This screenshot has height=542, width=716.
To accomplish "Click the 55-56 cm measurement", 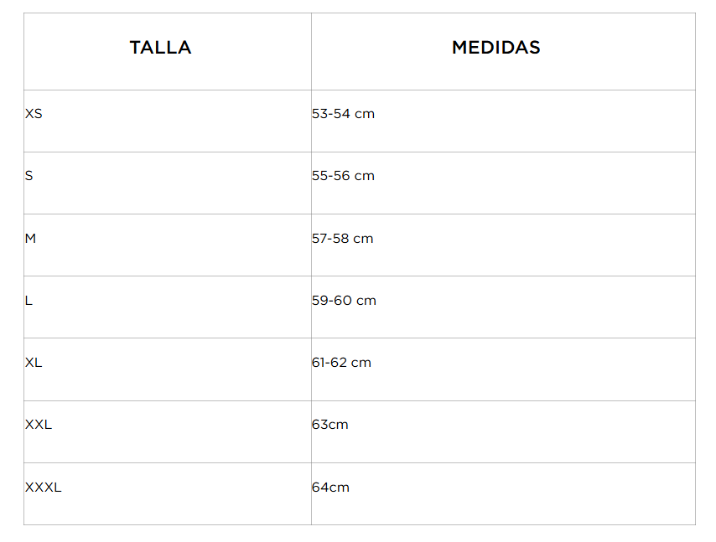I will [x=343, y=176].
